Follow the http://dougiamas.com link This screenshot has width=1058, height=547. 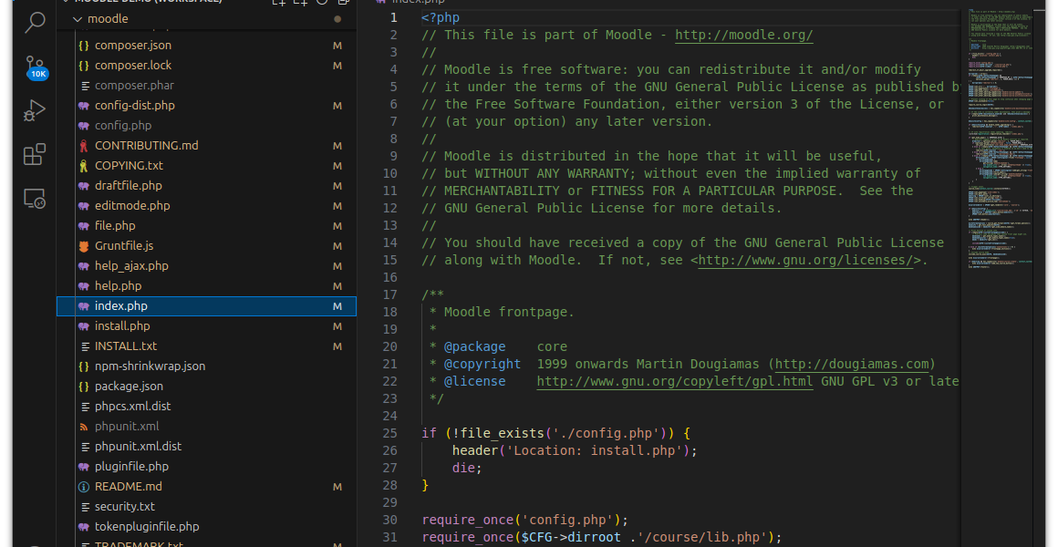pyautogui.click(x=852, y=365)
